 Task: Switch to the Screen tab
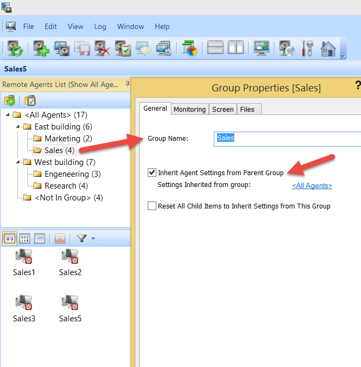tap(223, 109)
